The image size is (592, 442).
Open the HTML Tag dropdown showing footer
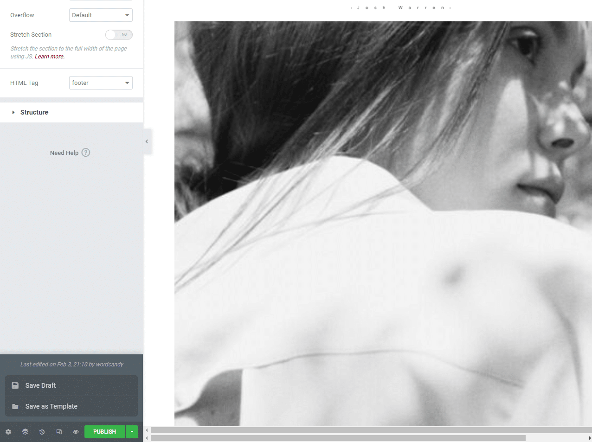(x=101, y=83)
